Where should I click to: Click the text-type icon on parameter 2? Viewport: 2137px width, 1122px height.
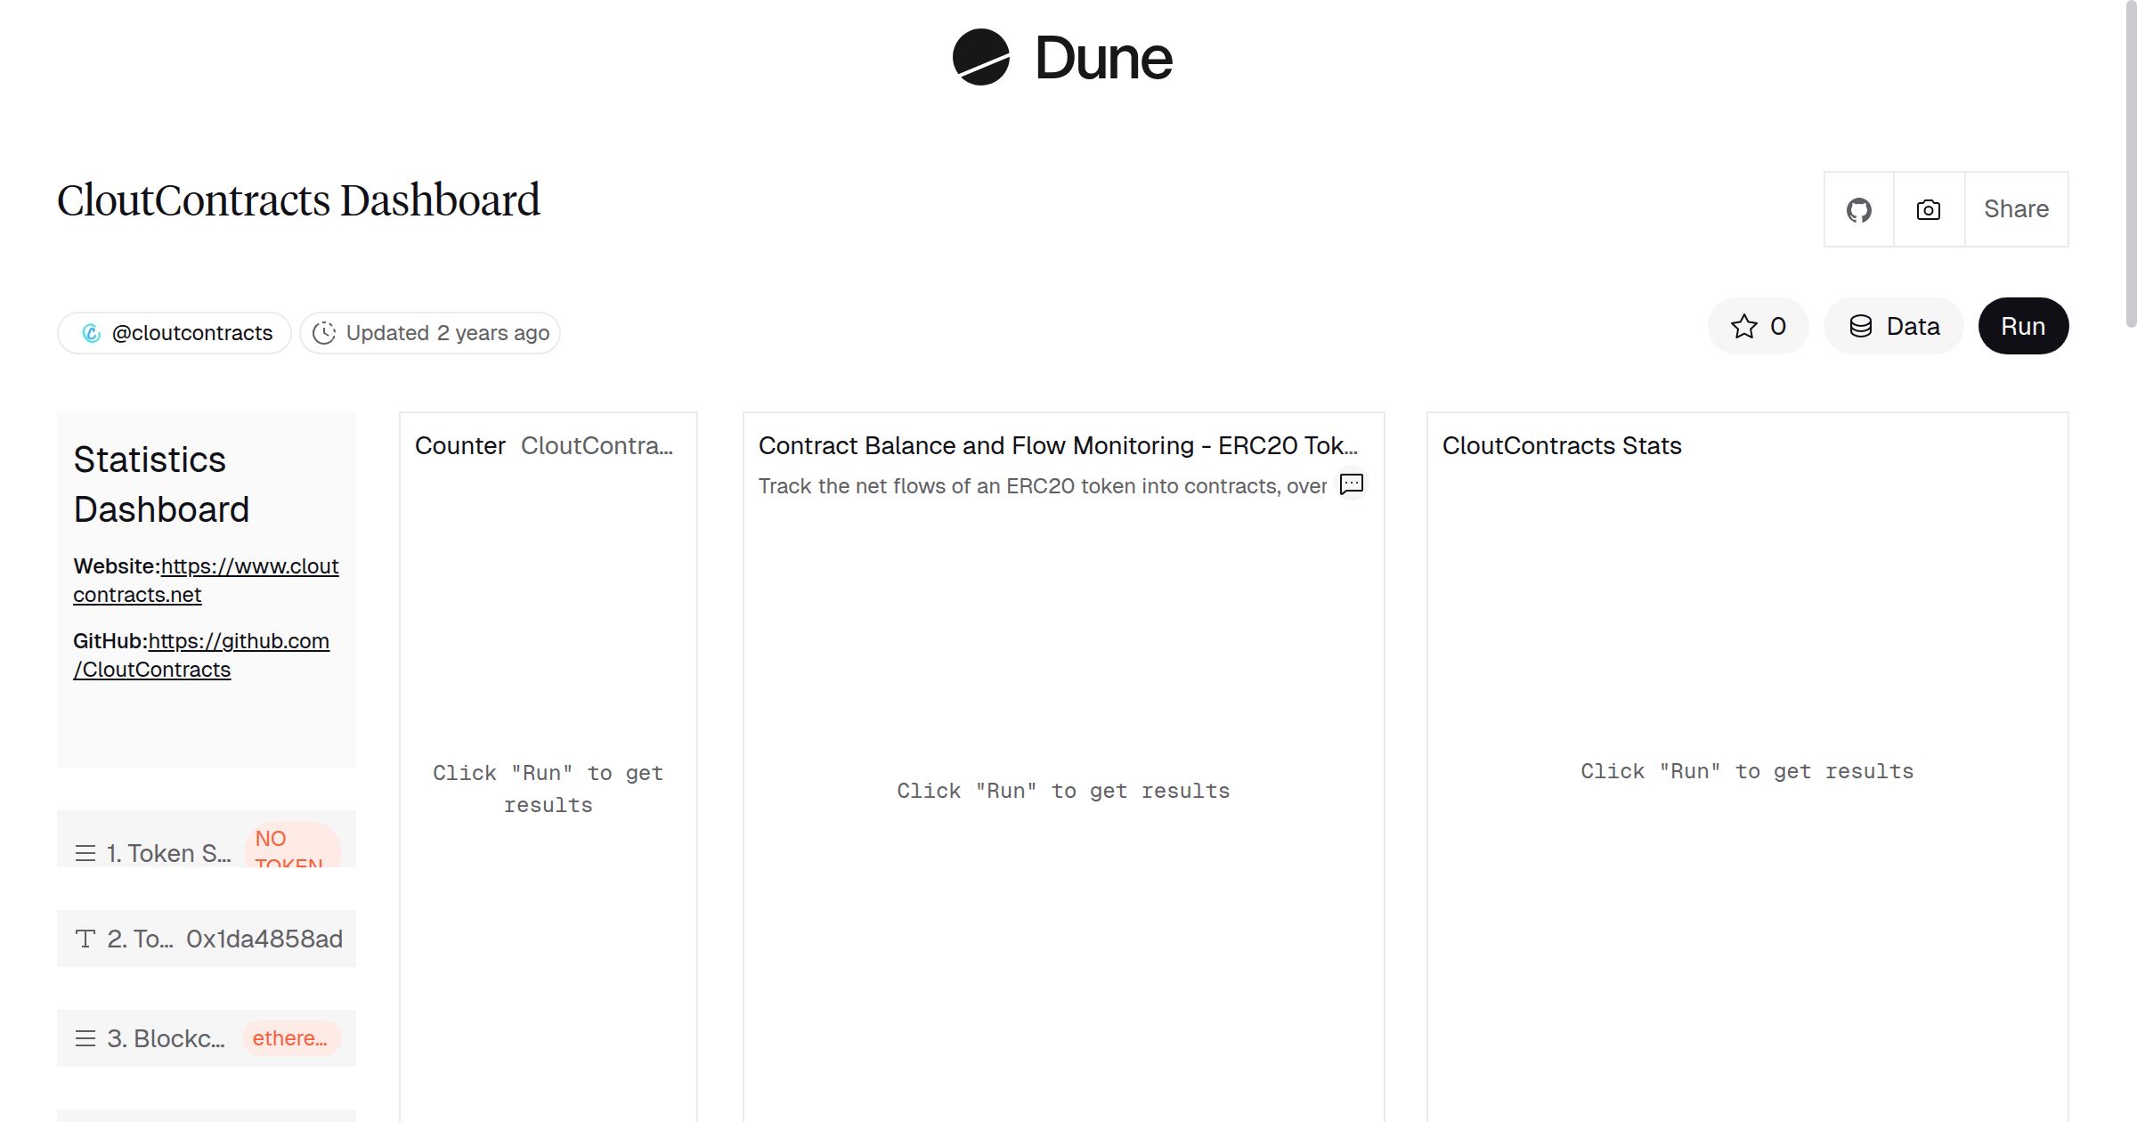[x=85, y=939]
